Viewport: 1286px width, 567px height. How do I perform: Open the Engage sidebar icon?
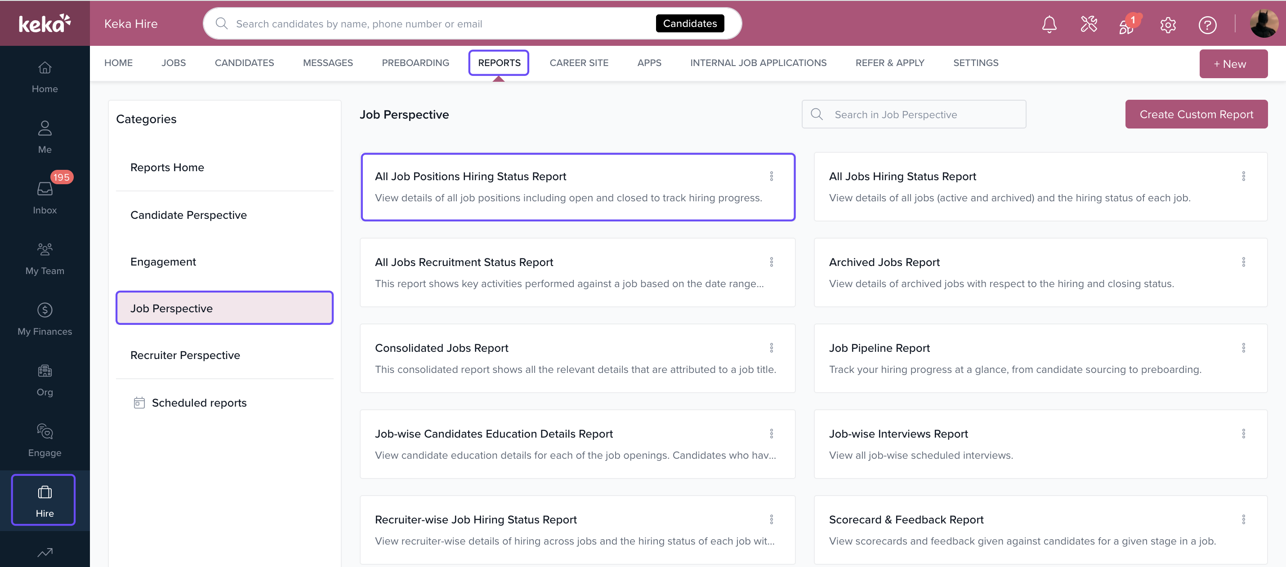click(x=45, y=440)
